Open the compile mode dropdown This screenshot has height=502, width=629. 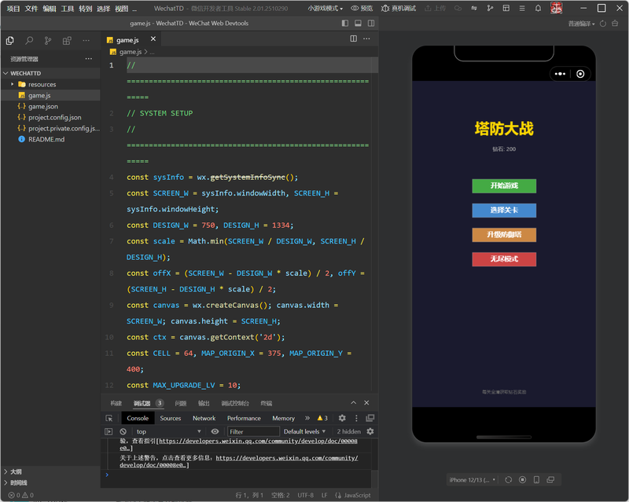(581, 24)
